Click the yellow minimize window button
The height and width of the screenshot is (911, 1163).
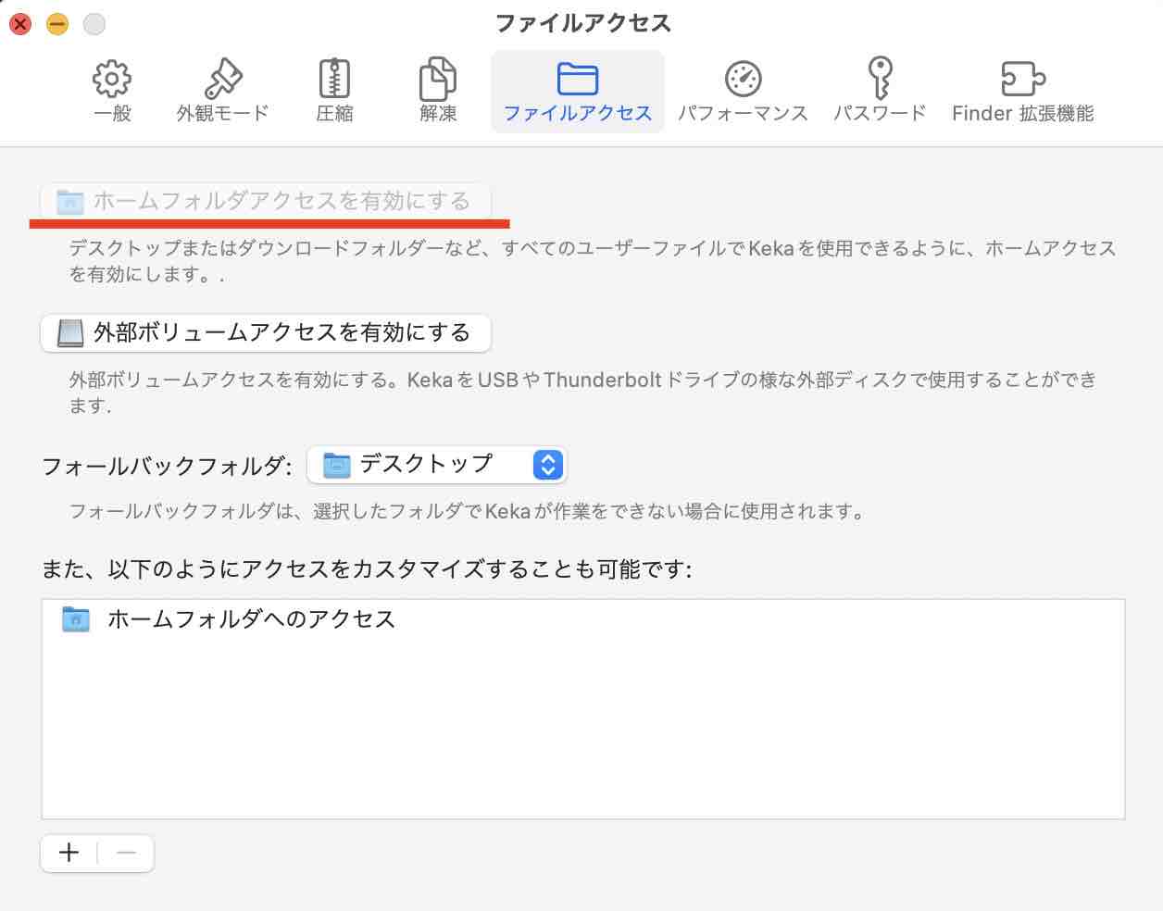56,24
